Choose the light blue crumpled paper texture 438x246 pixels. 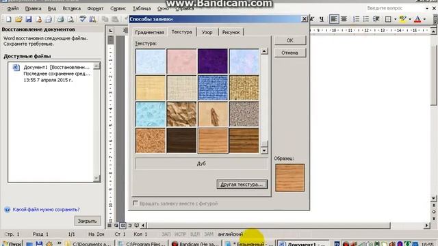(x=151, y=114)
